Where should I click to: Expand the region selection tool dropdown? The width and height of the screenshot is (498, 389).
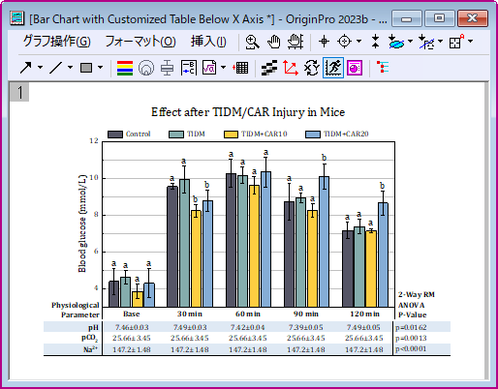coord(410,42)
